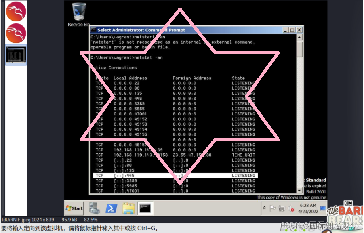
Task: Click the 4/23/2022 date in tray
Action: (x=308, y=212)
